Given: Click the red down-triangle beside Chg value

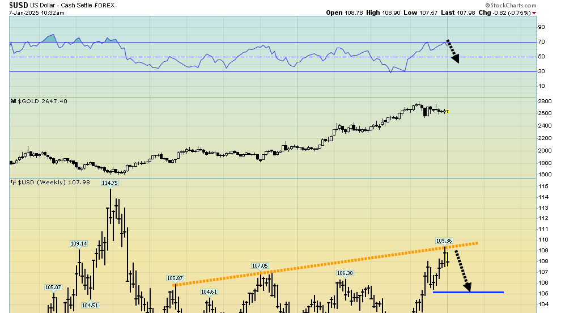Looking at the screenshot, I should [534, 13].
